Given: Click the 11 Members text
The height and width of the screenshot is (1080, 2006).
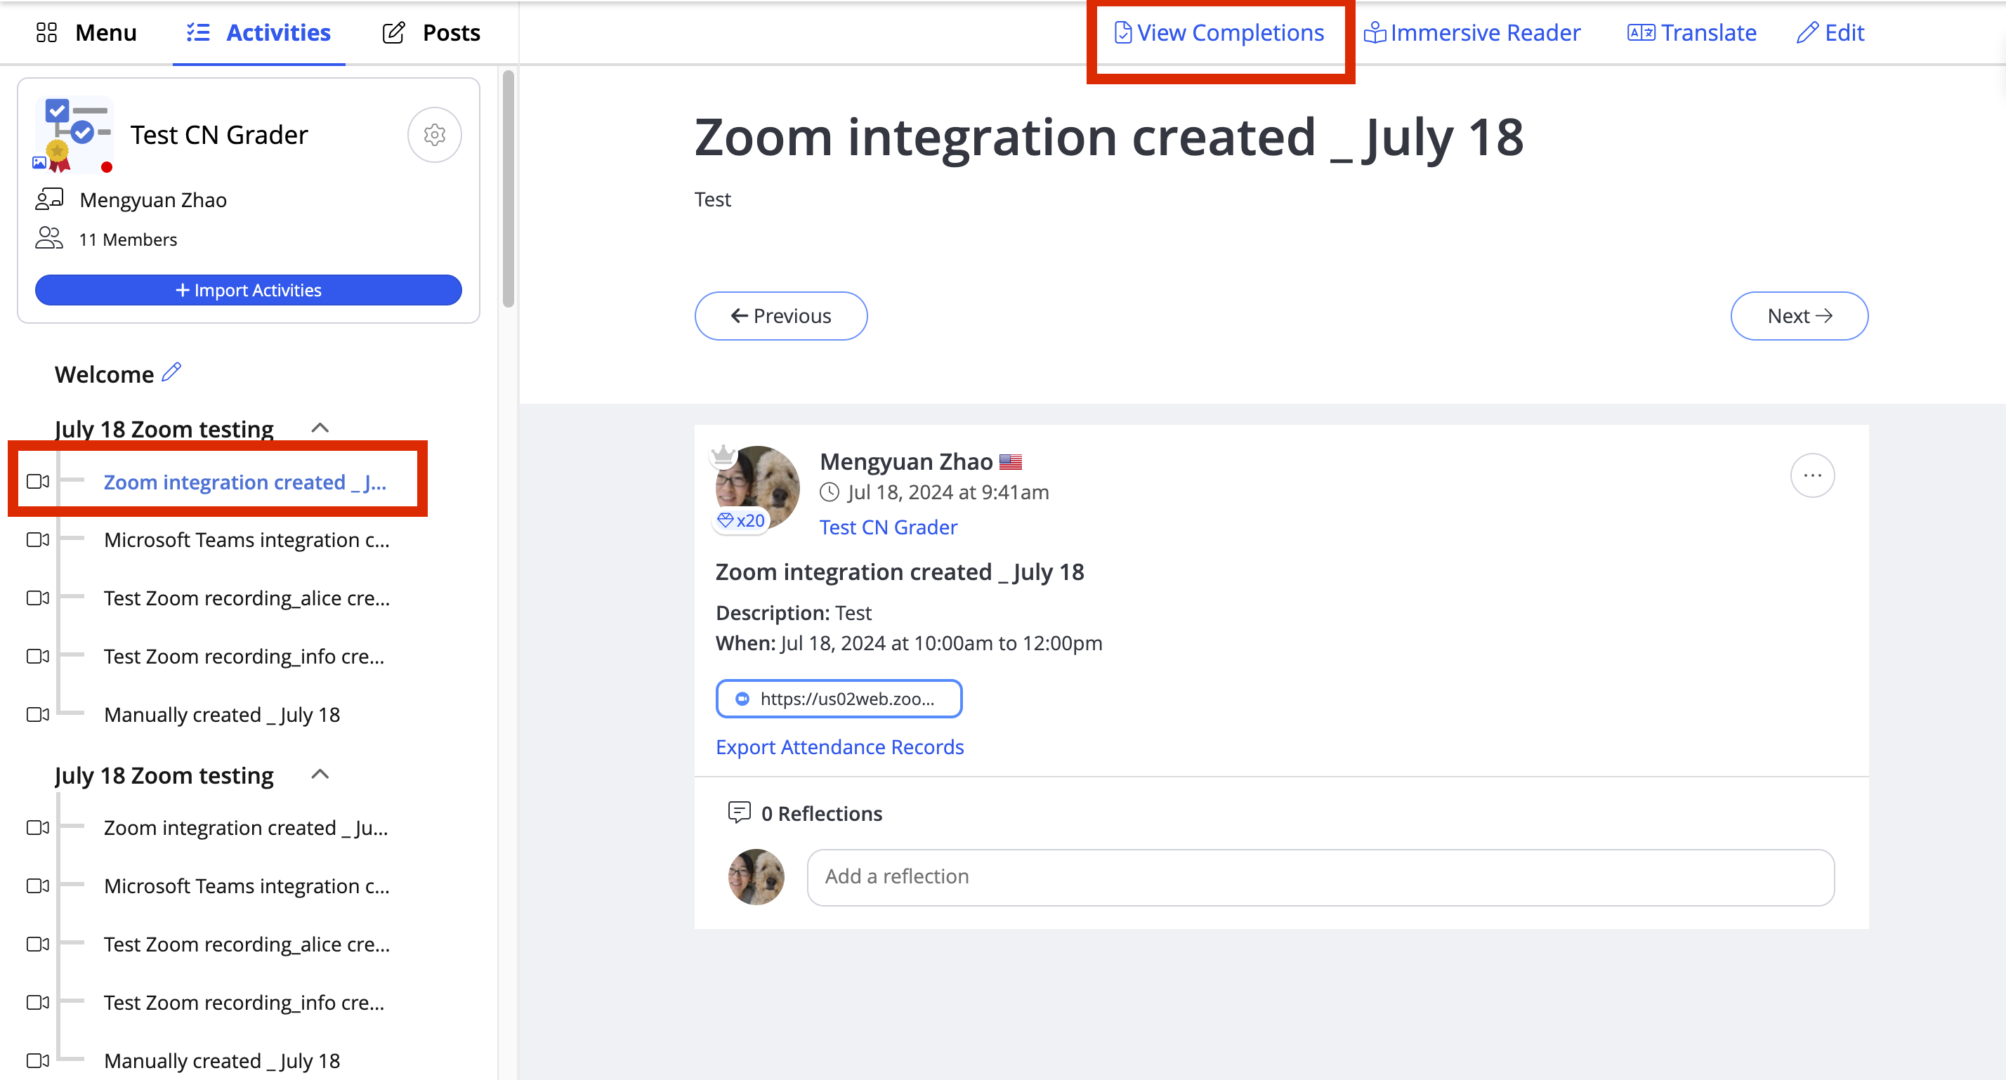Looking at the screenshot, I should [x=128, y=240].
